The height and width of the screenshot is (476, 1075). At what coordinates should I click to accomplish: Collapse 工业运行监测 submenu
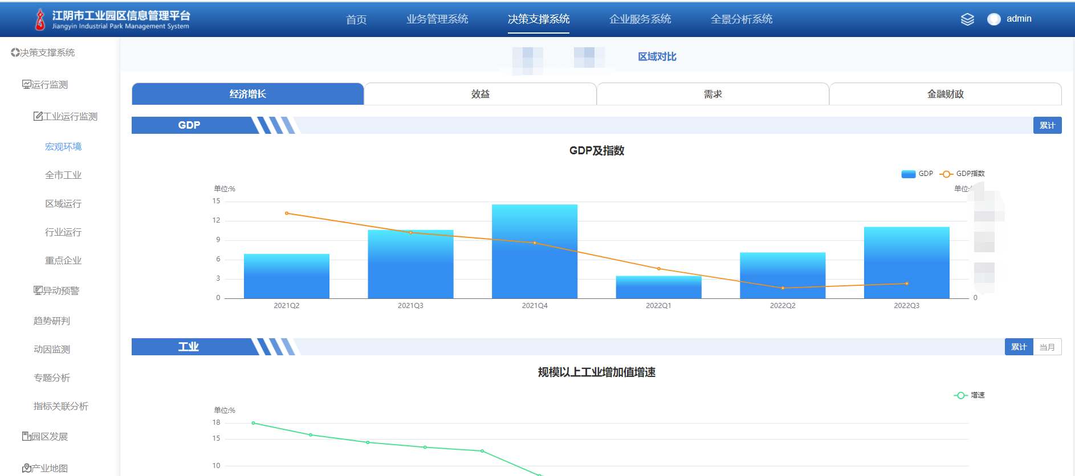[x=70, y=116]
